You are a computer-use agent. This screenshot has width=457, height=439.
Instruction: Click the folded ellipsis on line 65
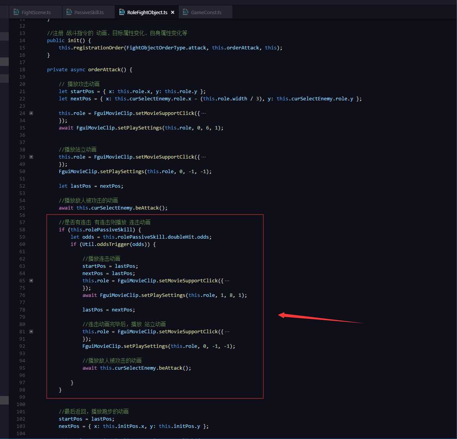[x=227, y=281]
